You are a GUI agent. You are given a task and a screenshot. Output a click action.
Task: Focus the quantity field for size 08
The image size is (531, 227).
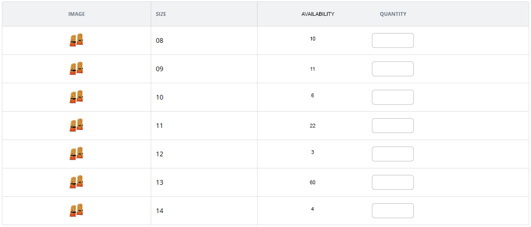point(392,40)
